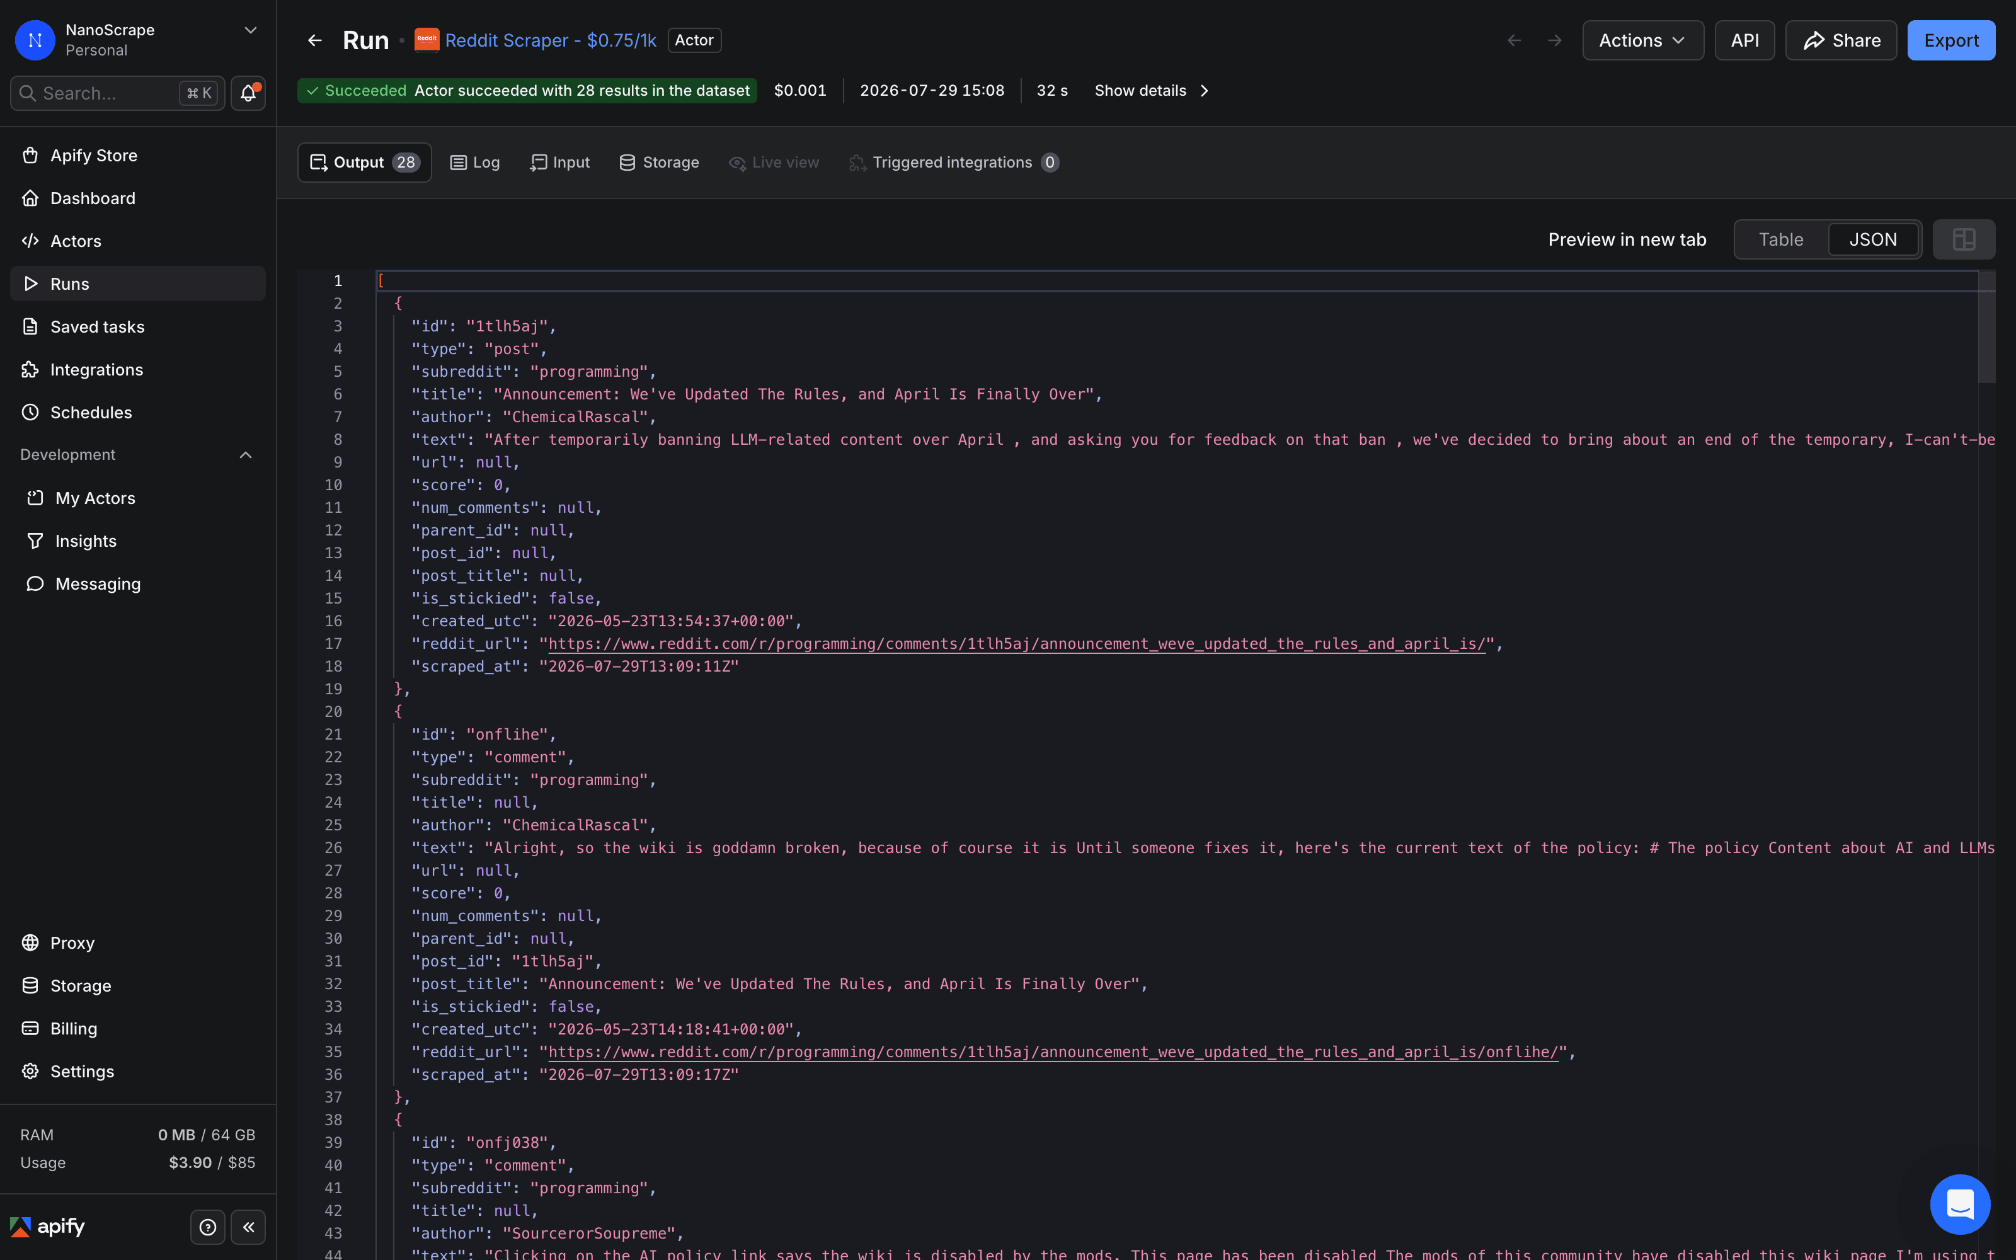
Task: Click the "scraped_at": "2026-07-29T13:09:11Z" line
Action: [575, 666]
